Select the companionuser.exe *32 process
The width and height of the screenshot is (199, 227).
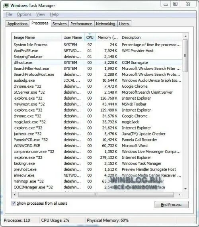(x=97, y=152)
